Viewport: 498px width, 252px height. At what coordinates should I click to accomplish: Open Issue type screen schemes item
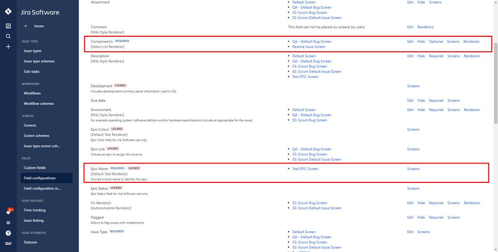point(42,146)
